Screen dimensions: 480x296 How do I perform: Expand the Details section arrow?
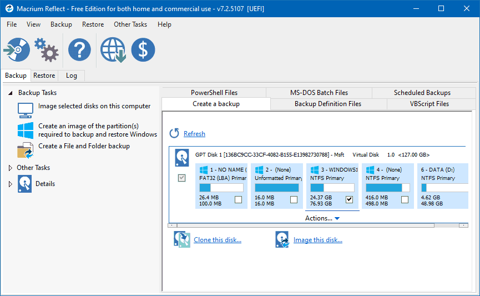click(11, 184)
